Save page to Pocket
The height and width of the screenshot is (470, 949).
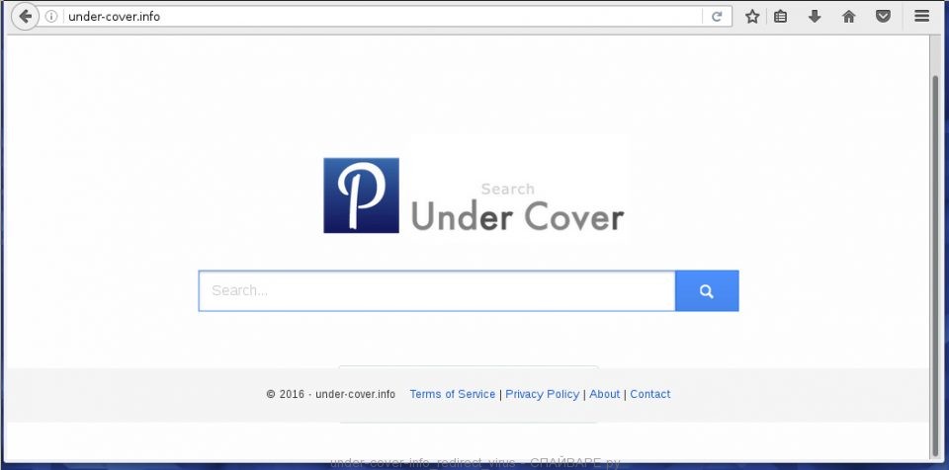pyautogui.click(x=883, y=16)
